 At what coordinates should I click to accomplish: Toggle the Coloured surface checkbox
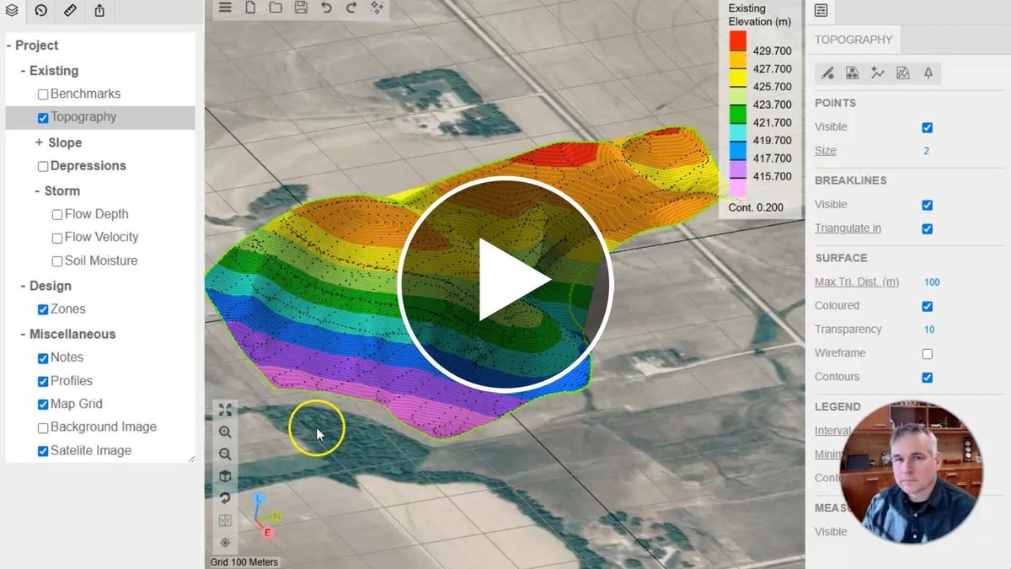click(x=928, y=307)
